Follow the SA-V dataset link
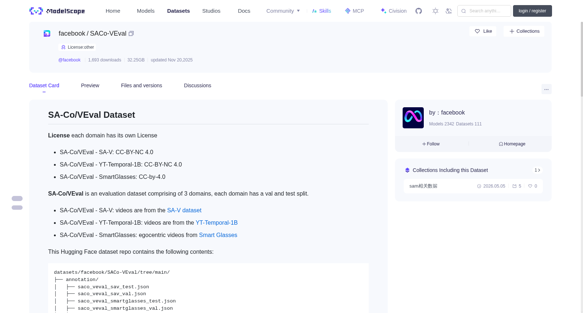Screen dimensions: 583x313 [184, 210]
